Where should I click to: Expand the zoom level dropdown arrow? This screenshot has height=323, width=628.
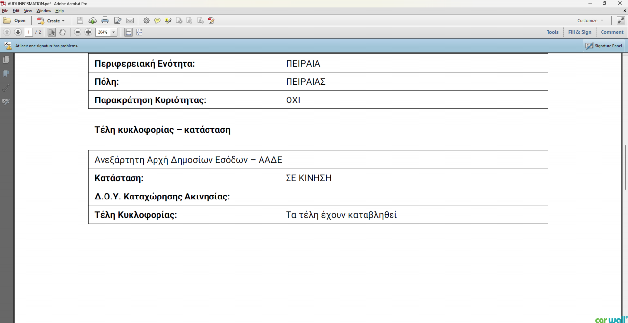point(114,32)
